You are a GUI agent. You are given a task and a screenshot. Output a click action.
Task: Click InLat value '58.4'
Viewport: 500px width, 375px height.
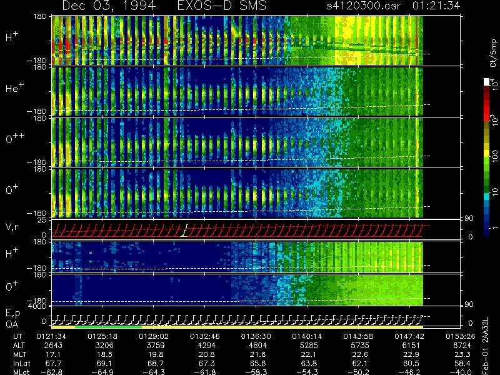tap(462, 363)
